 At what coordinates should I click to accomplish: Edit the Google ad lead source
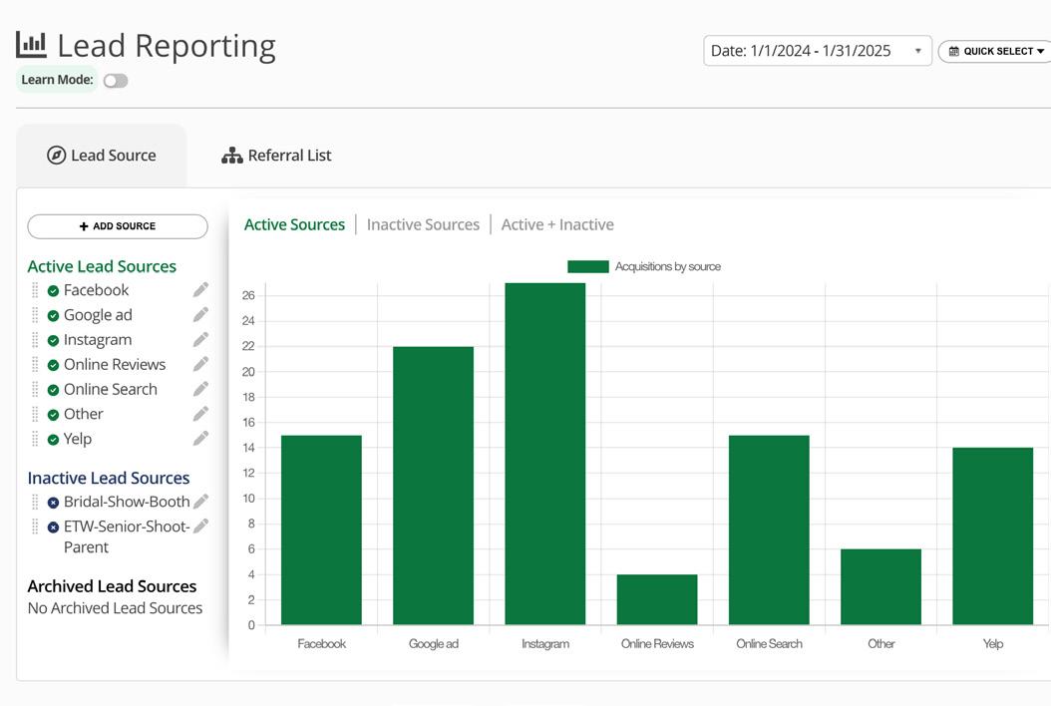click(x=200, y=315)
